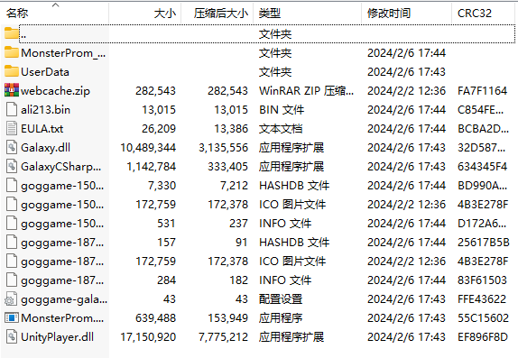The image size is (518, 358).
Task: Click size value 531
Action: 166,224
